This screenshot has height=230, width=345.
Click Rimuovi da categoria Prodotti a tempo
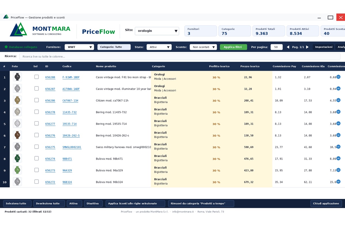pos(201,204)
